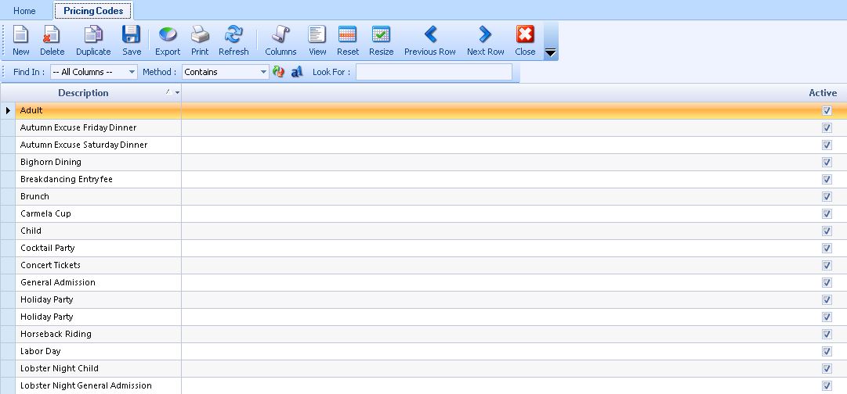Select the Pricing Codes tab
This screenshot has height=394, width=847.
click(93, 11)
